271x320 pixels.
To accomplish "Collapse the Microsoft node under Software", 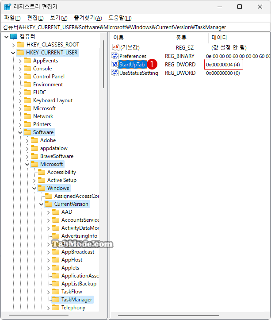I will 27,165.
